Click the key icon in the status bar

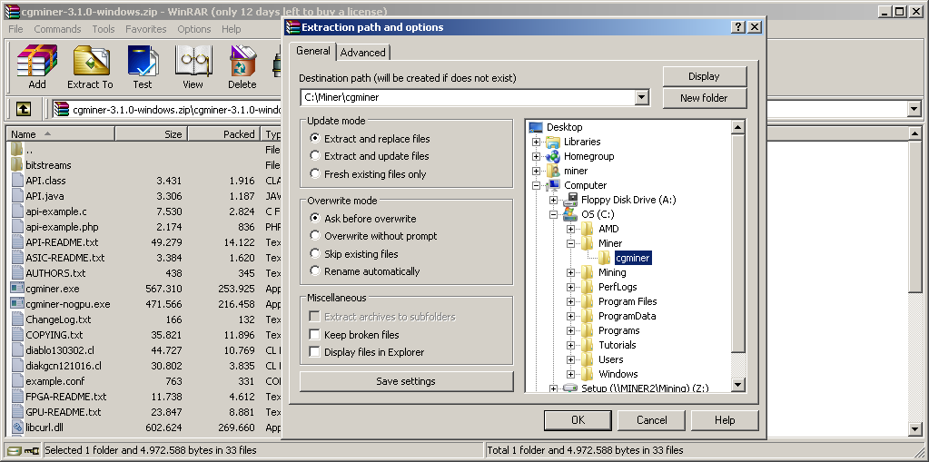pyautogui.click(x=32, y=450)
